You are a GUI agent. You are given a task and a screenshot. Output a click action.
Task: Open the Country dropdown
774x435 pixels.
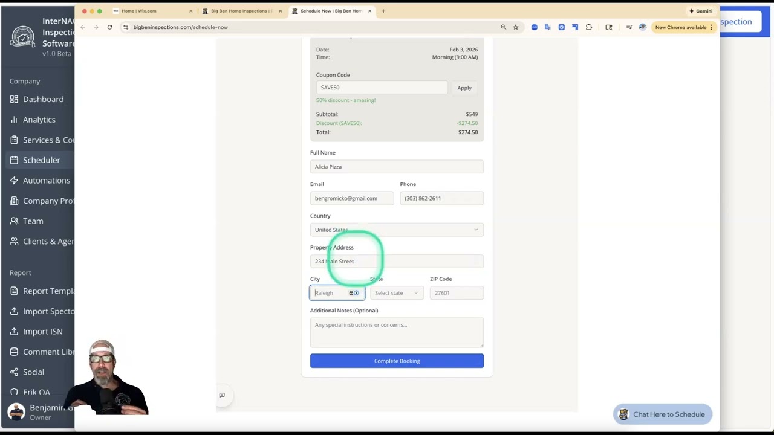(x=397, y=230)
